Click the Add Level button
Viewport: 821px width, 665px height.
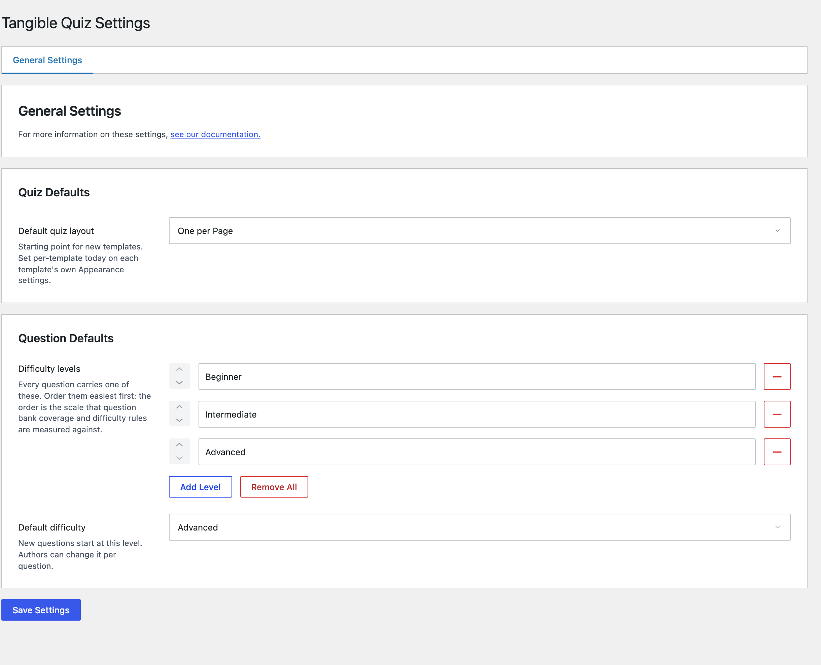201,487
